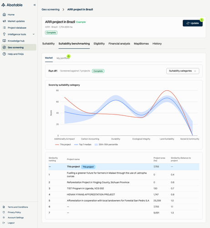Screen dimensions: 210x228
Task: Click the Logout icon in the sidebar
Action: [4, 223]
